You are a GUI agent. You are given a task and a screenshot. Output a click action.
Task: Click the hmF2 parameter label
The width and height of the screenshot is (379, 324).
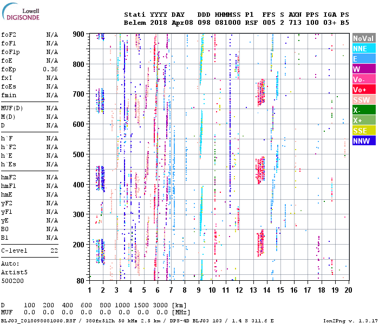point(9,178)
